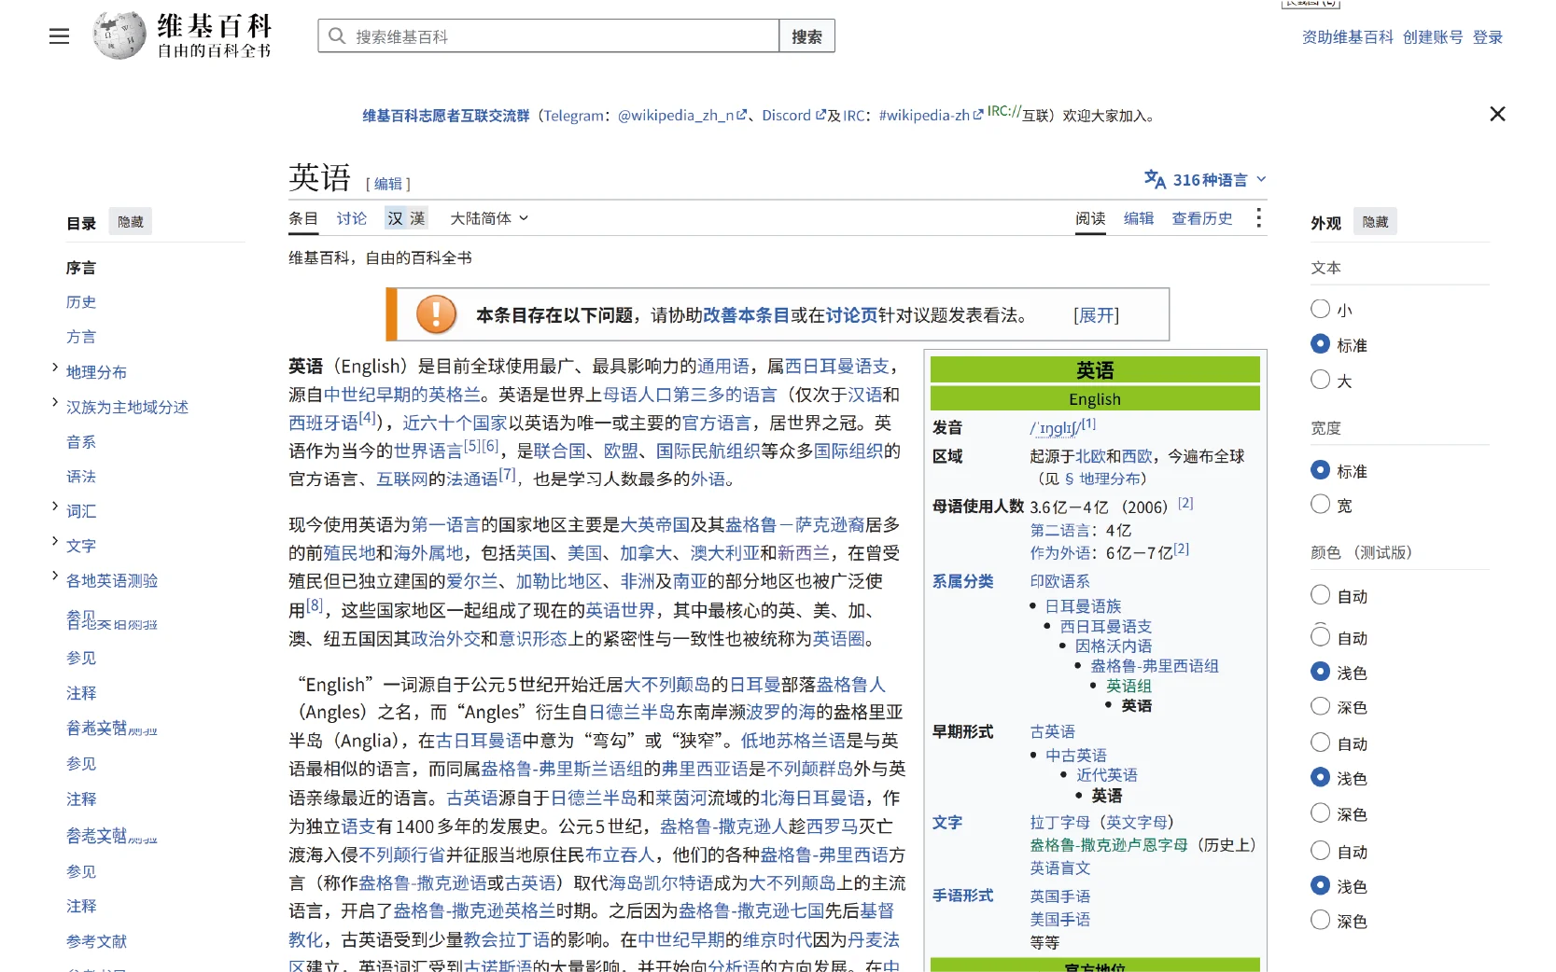Open the 资助维基百科 donate link
Screen dimensions: 1556x972
1348,37
